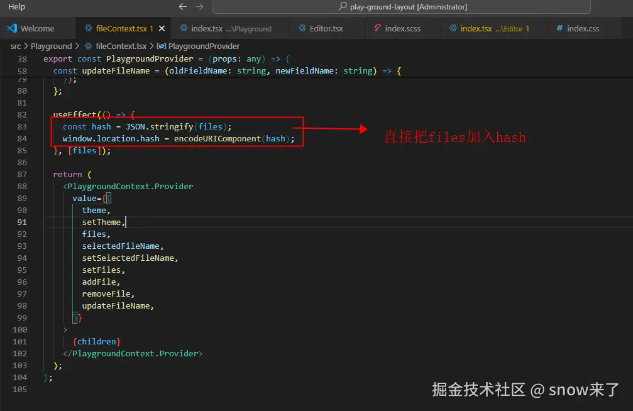The width and height of the screenshot is (633, 411).
Task: Click addFile, on line 96
Action: 101,282
